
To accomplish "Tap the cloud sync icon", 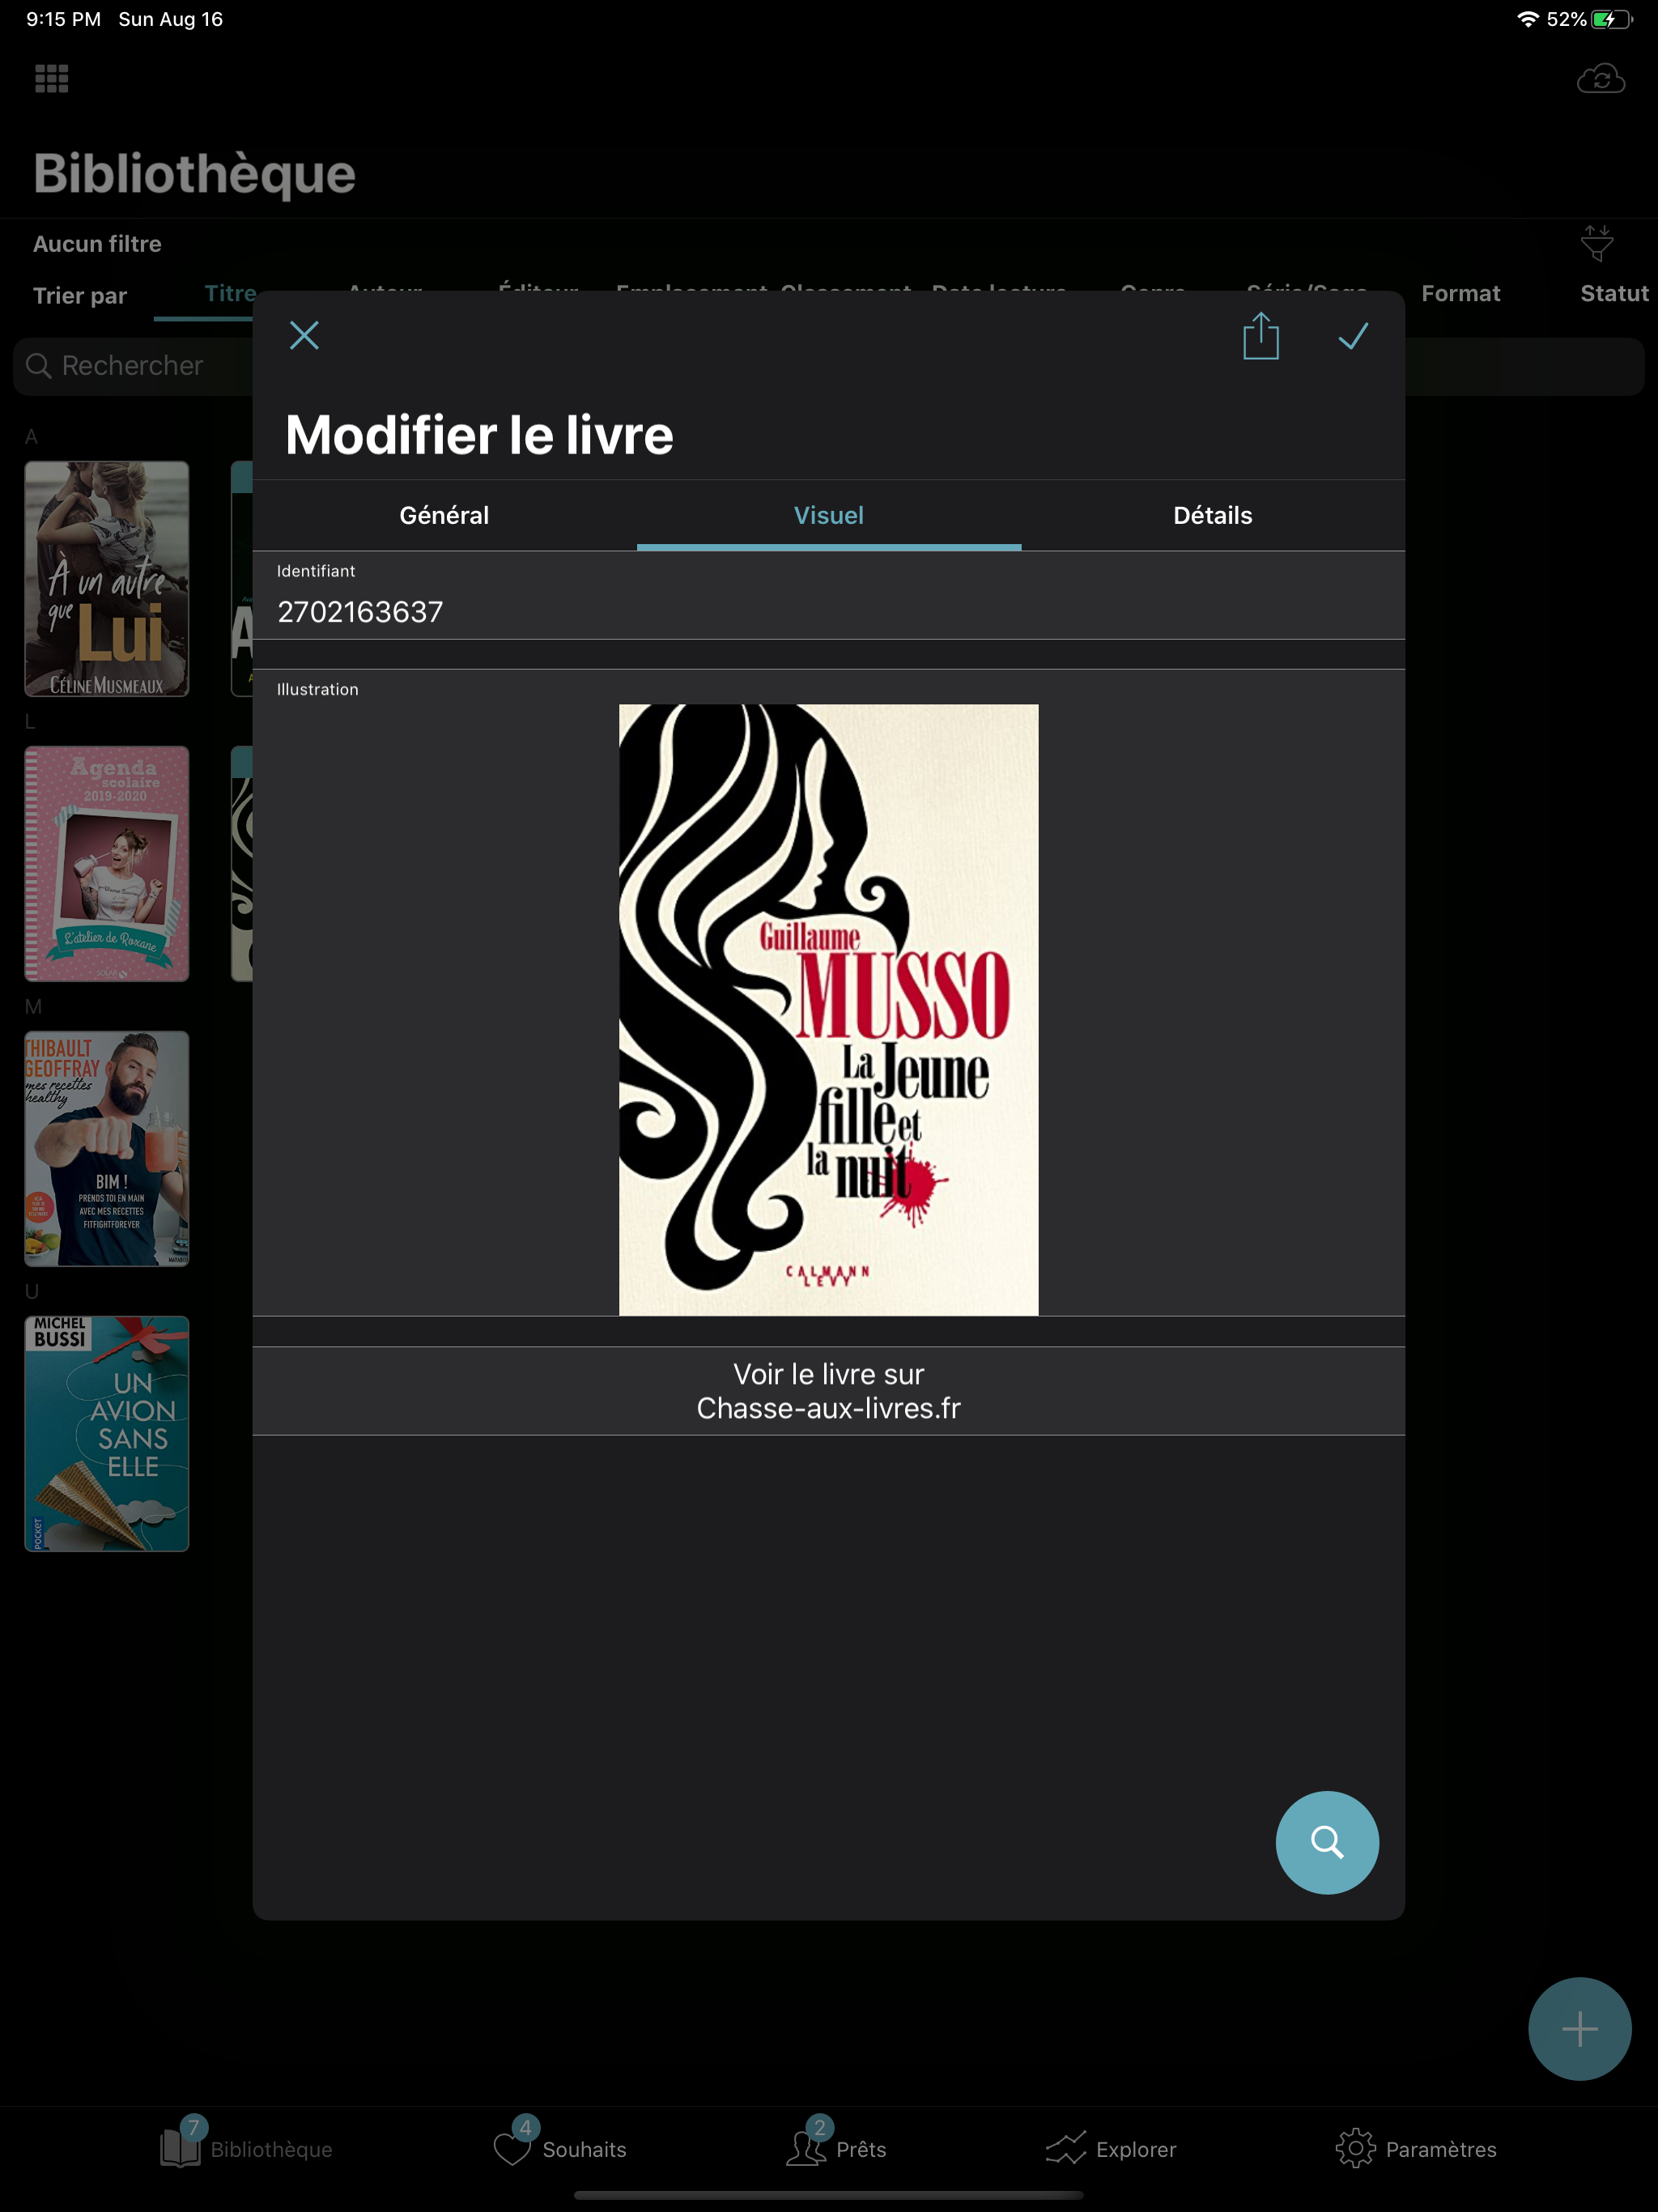I will [1600, 79].
